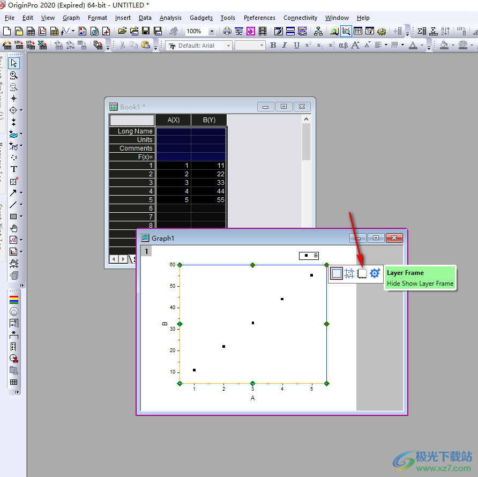Increase font size with large A
This screenshot has width=478, height=477.
(355, 45)
